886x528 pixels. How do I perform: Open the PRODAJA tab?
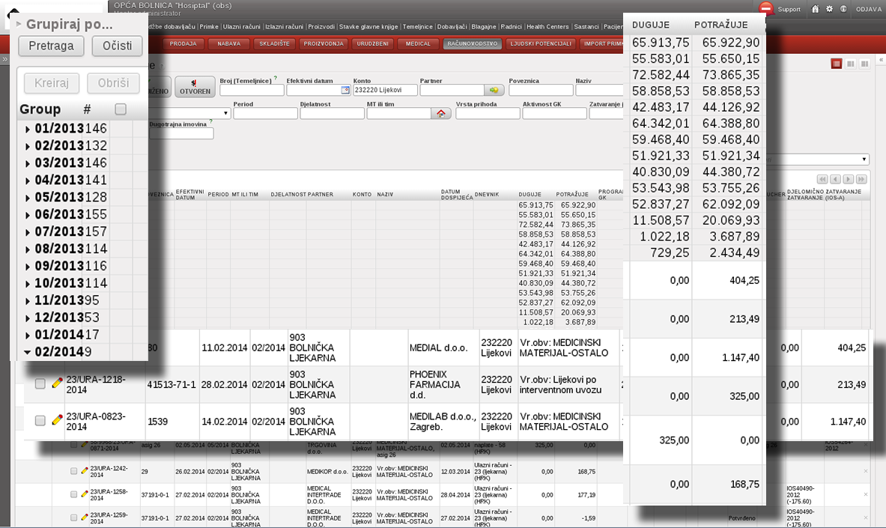[183, 43]
